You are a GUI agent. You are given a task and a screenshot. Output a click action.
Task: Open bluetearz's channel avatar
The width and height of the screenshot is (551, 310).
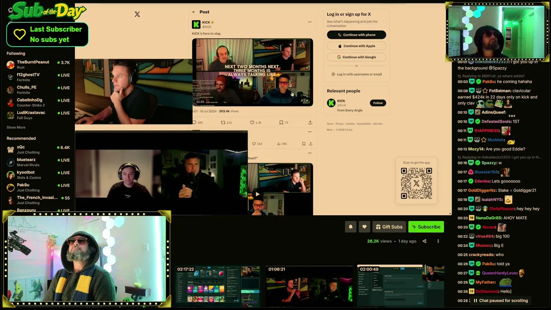pyautogui.click(x=10, y=162)
